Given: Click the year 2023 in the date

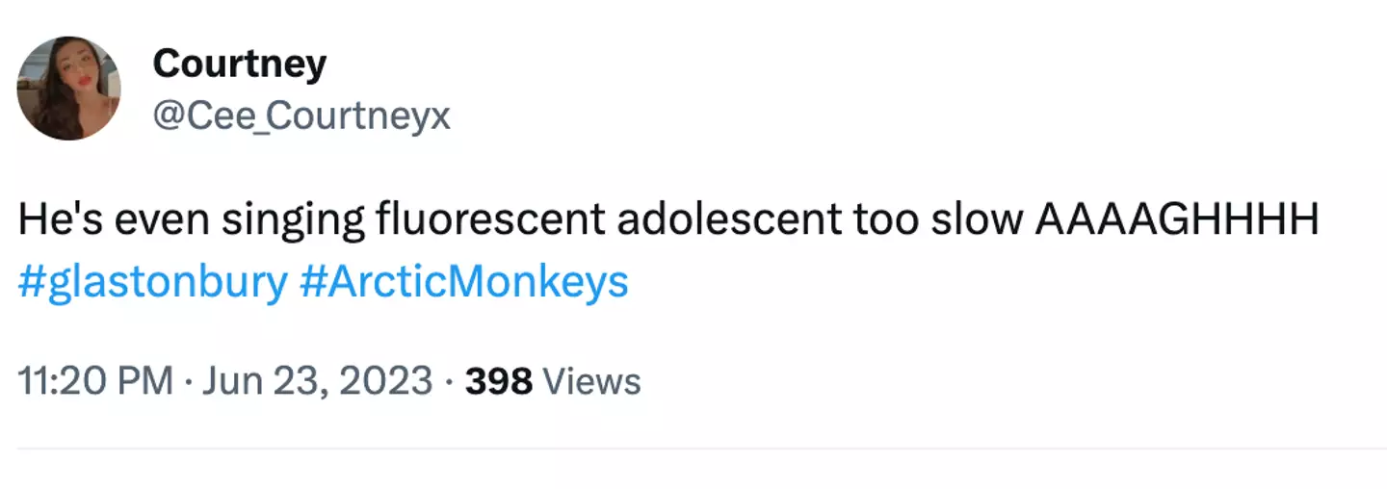Looking at the screenshot, I should tap(384, 381).
